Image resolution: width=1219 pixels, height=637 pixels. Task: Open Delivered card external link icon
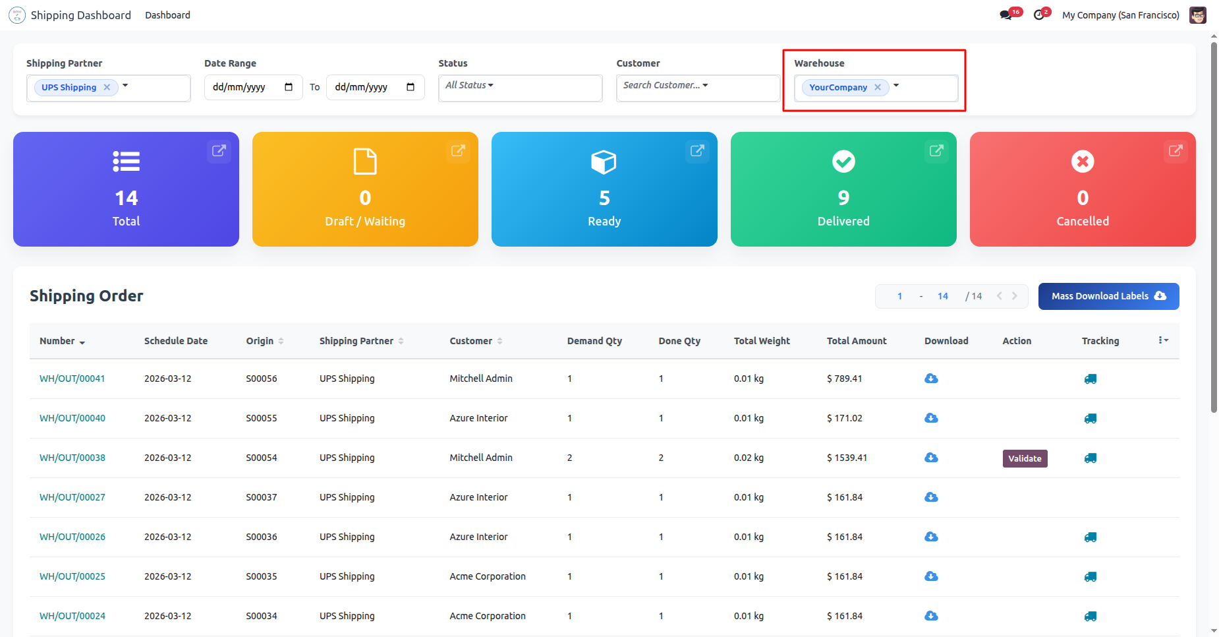click(936, 151)
